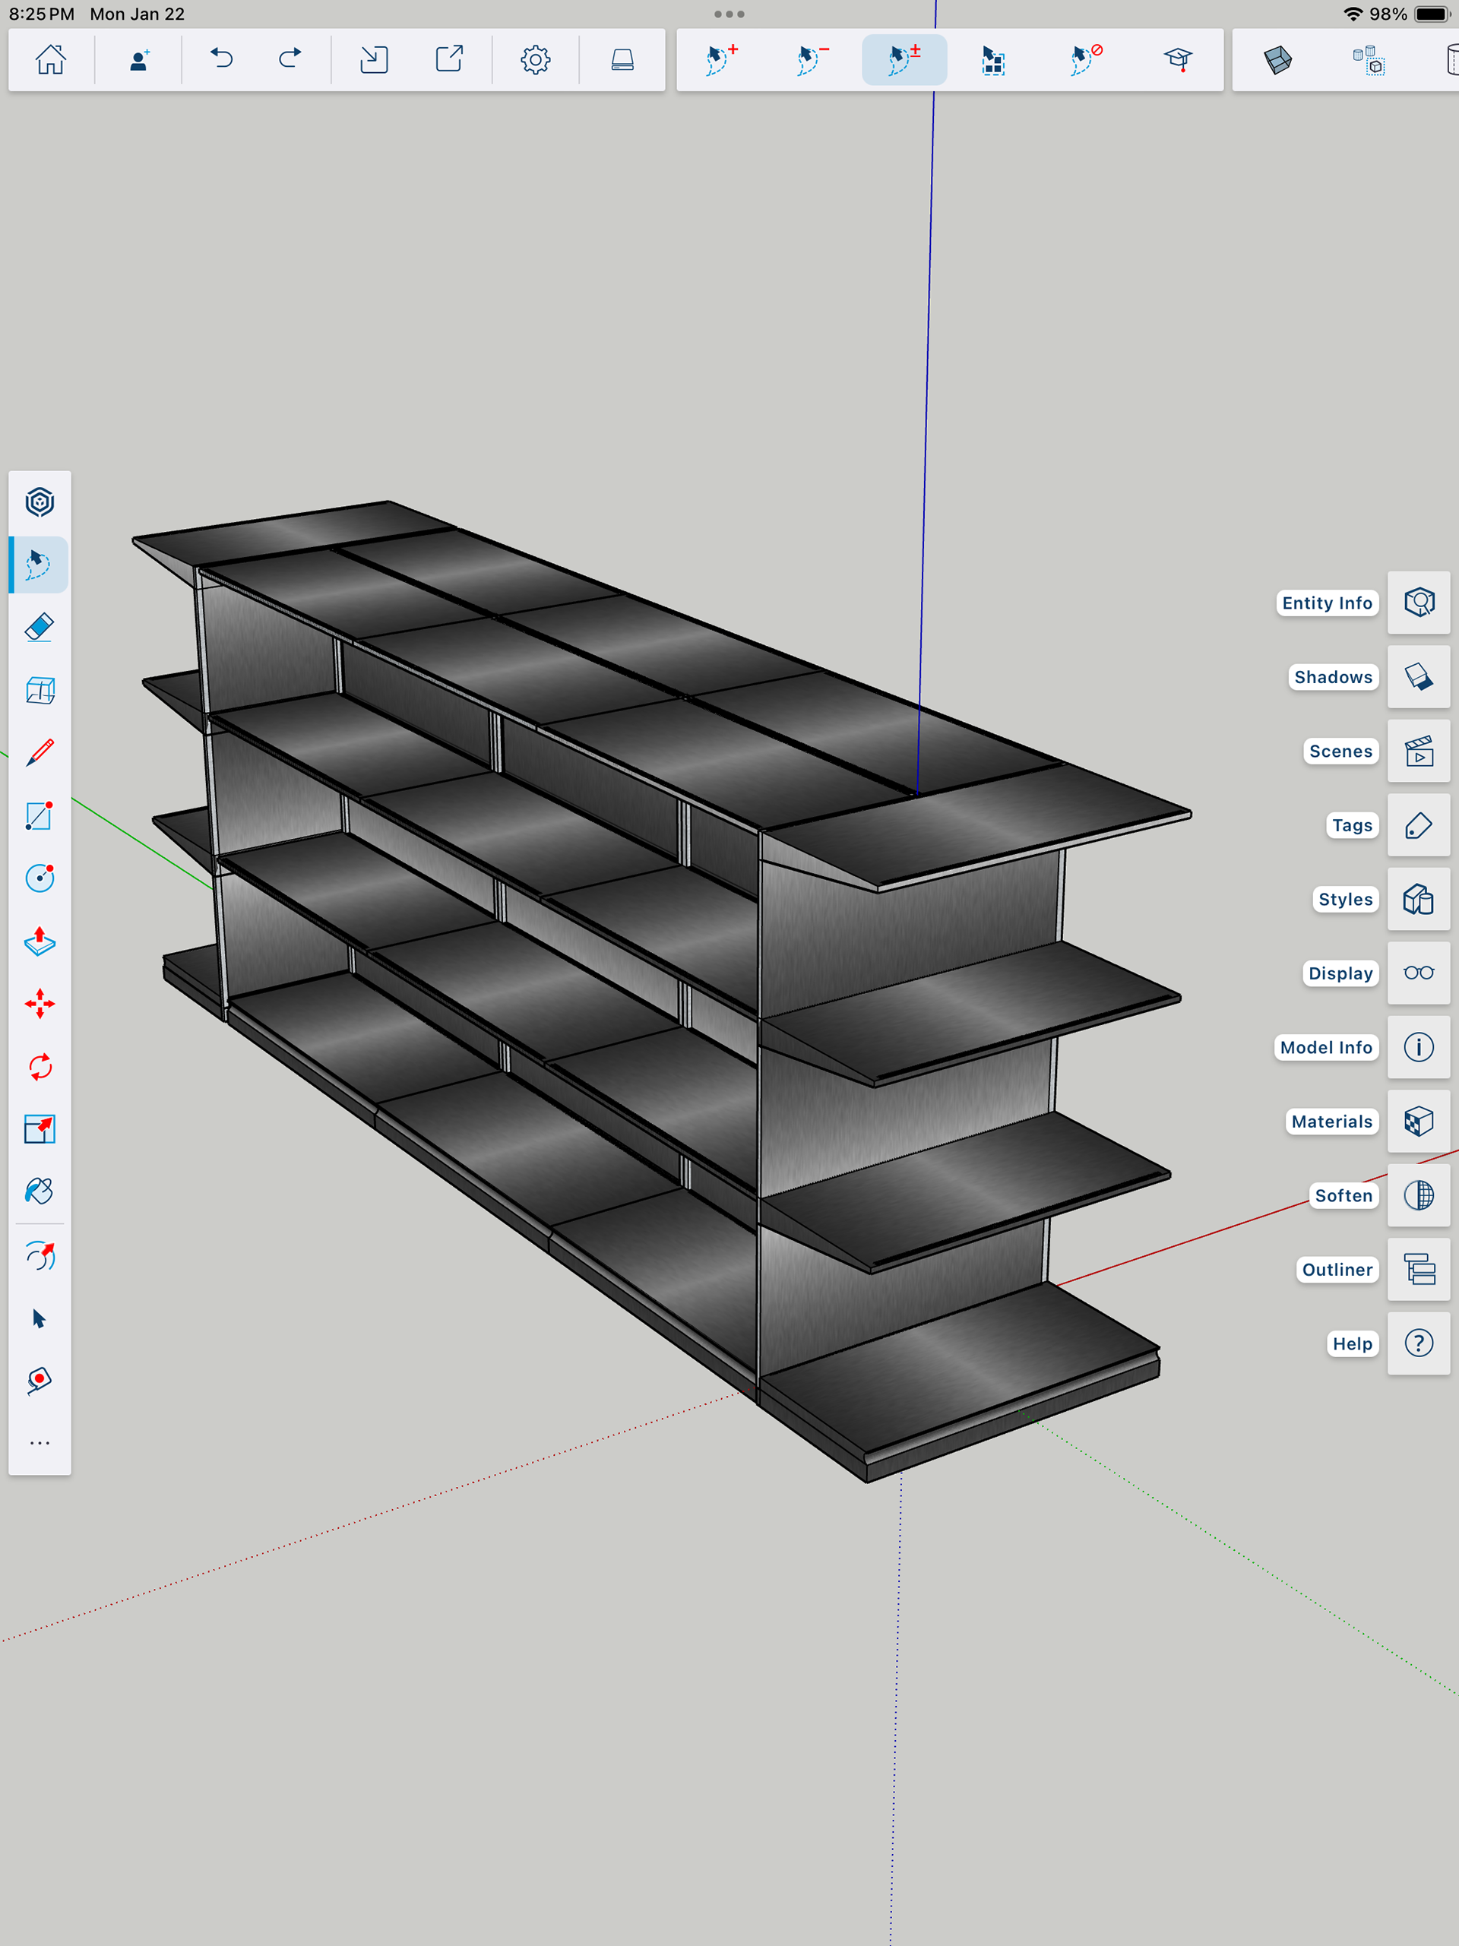This screenshot has height=1946, width=1459.
Task: Expand more tools with the ellipsis
Action: [x=40, y=1443]
